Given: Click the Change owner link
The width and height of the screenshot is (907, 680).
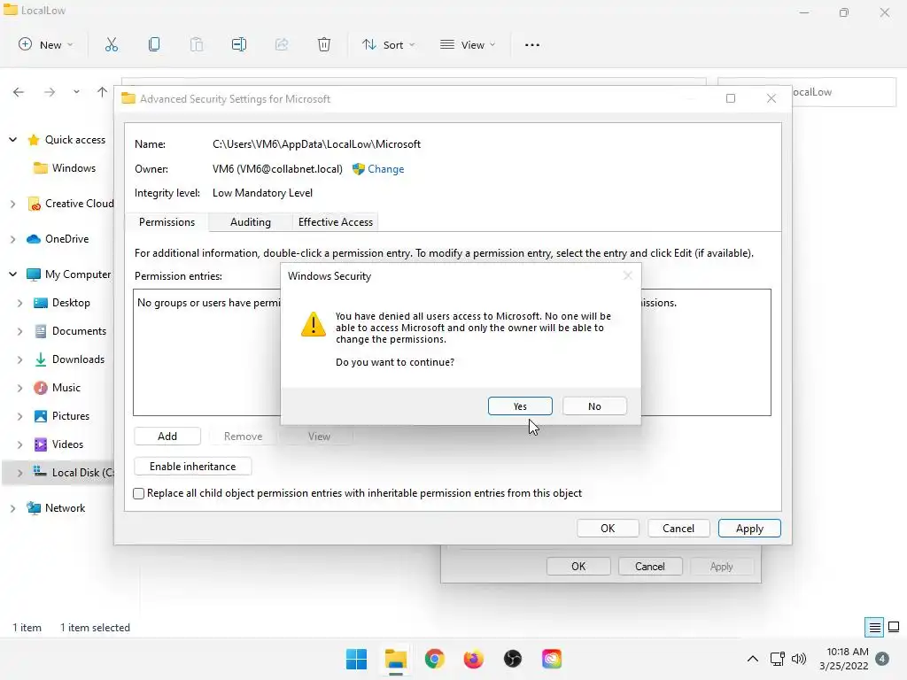Looking at the screenshot, I should click(x=386, y=169).
